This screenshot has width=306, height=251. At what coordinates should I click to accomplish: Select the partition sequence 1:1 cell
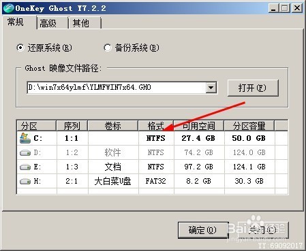click(72, 138)
